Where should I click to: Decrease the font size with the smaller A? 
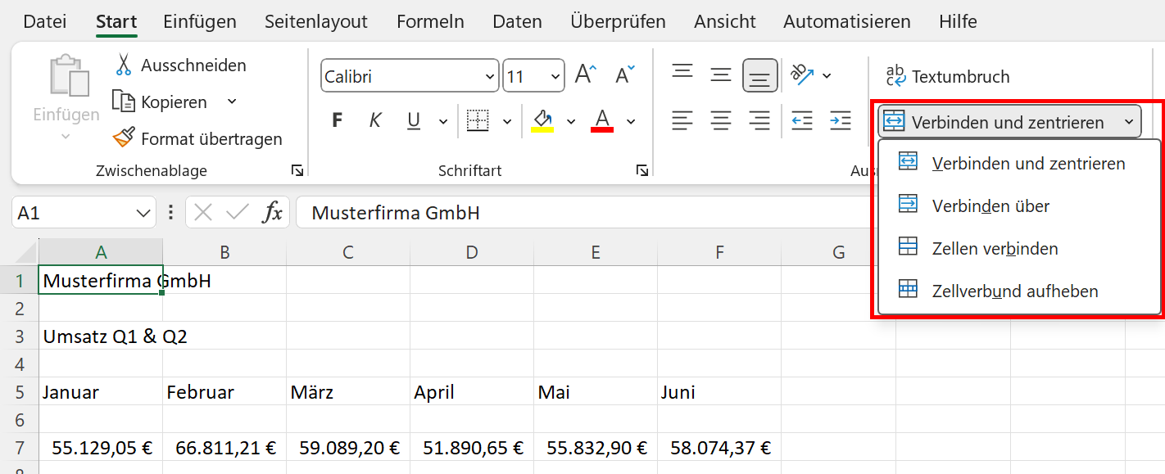click(x=625, y=75)
